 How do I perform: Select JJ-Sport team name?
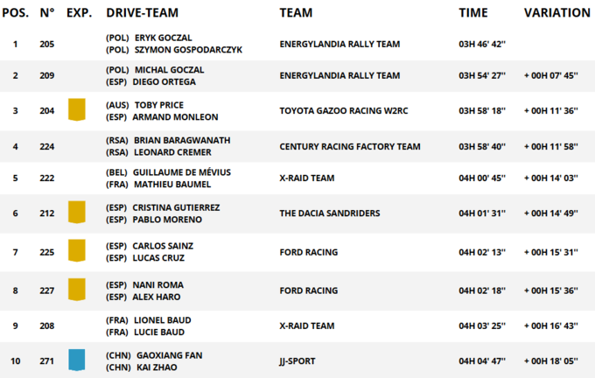point(297,360)
